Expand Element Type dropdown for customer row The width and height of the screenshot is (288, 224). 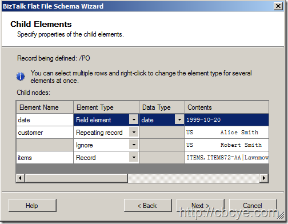[134, 132]
